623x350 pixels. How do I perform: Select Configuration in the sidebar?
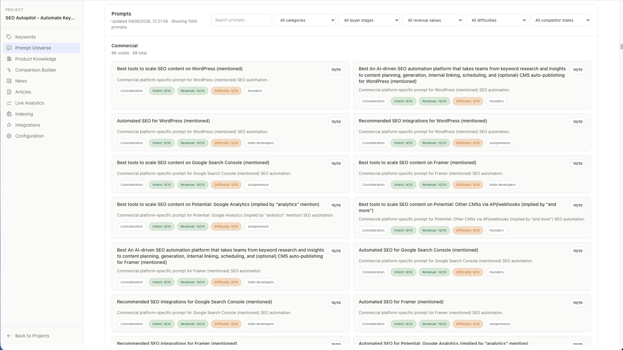click(42, 136)
